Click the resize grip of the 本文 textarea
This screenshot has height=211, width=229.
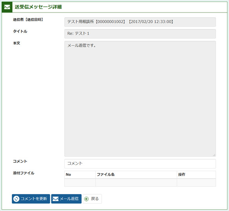[214, 155]
